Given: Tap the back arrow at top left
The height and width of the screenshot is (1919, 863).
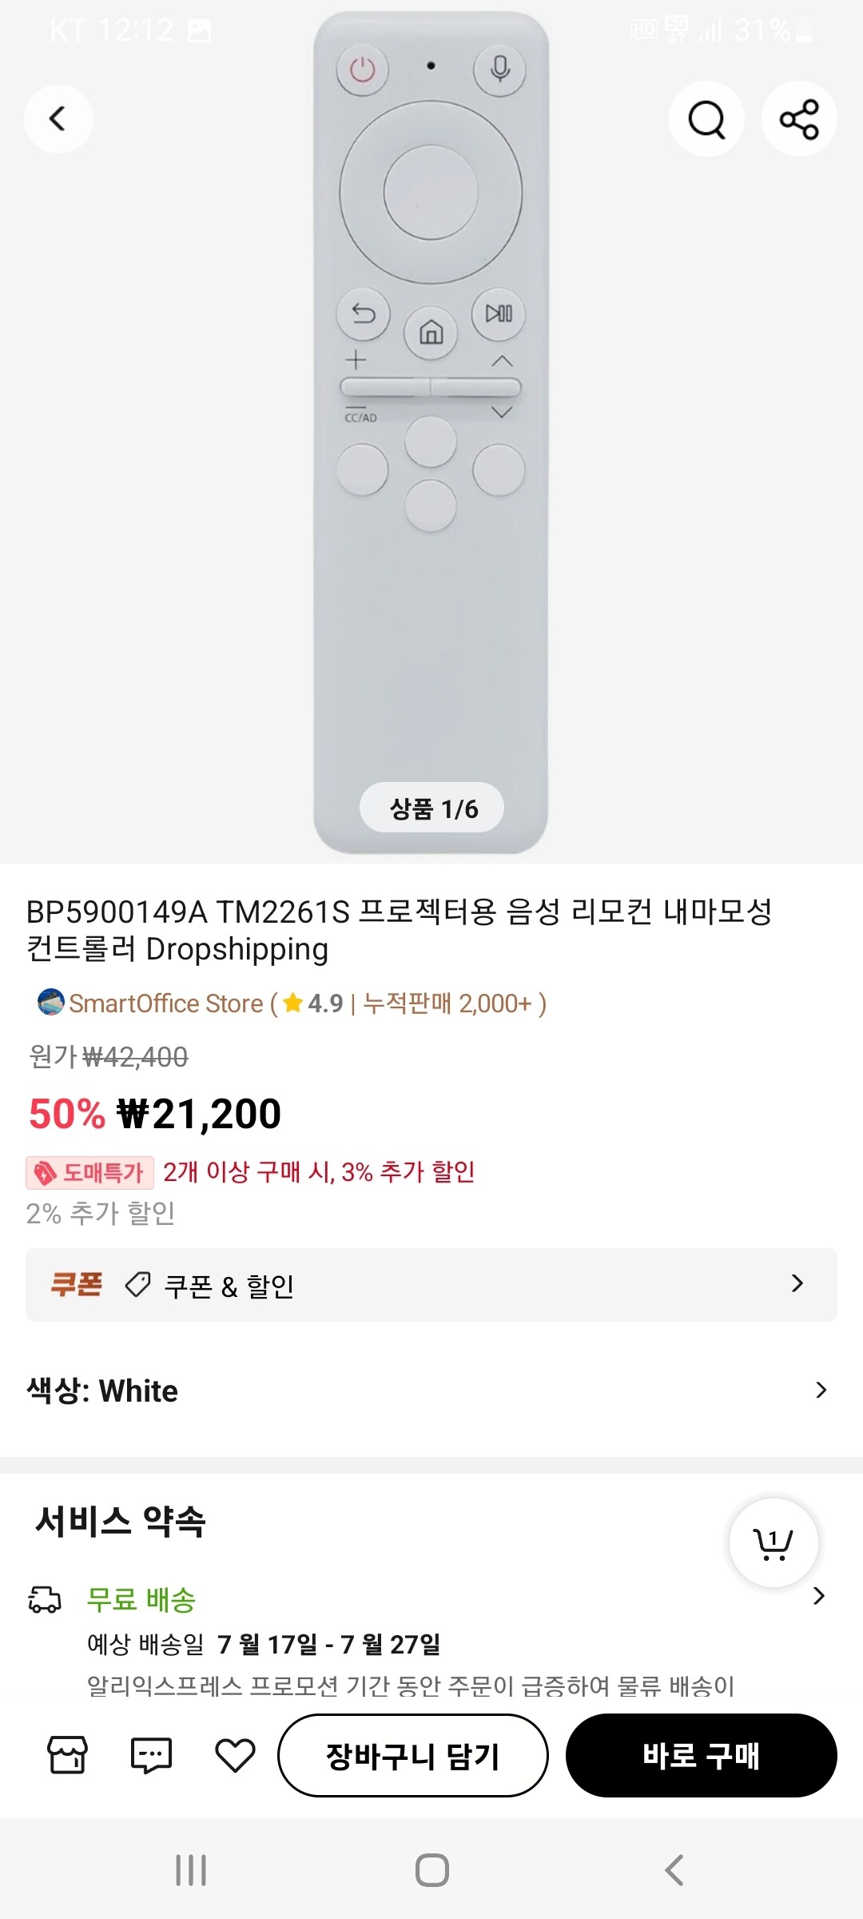Looking at the screenshot, I should coord(58,119).
